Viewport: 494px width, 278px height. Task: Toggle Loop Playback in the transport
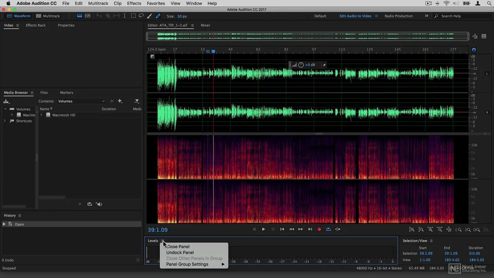[x=328, y=229]
